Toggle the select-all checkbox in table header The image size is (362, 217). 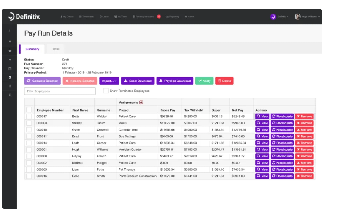(x=29, y=110)
